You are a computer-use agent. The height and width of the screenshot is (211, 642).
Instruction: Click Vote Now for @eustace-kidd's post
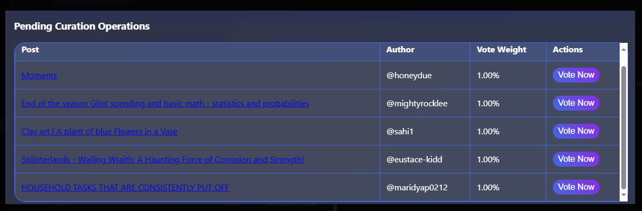576,159
